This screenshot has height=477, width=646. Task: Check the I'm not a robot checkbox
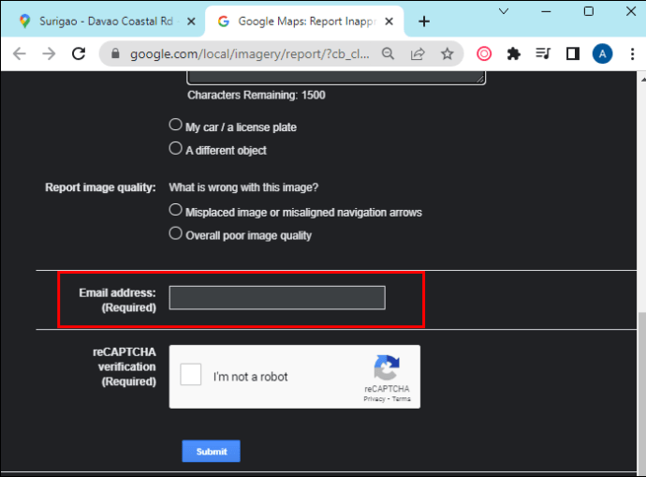click(191, 374)
